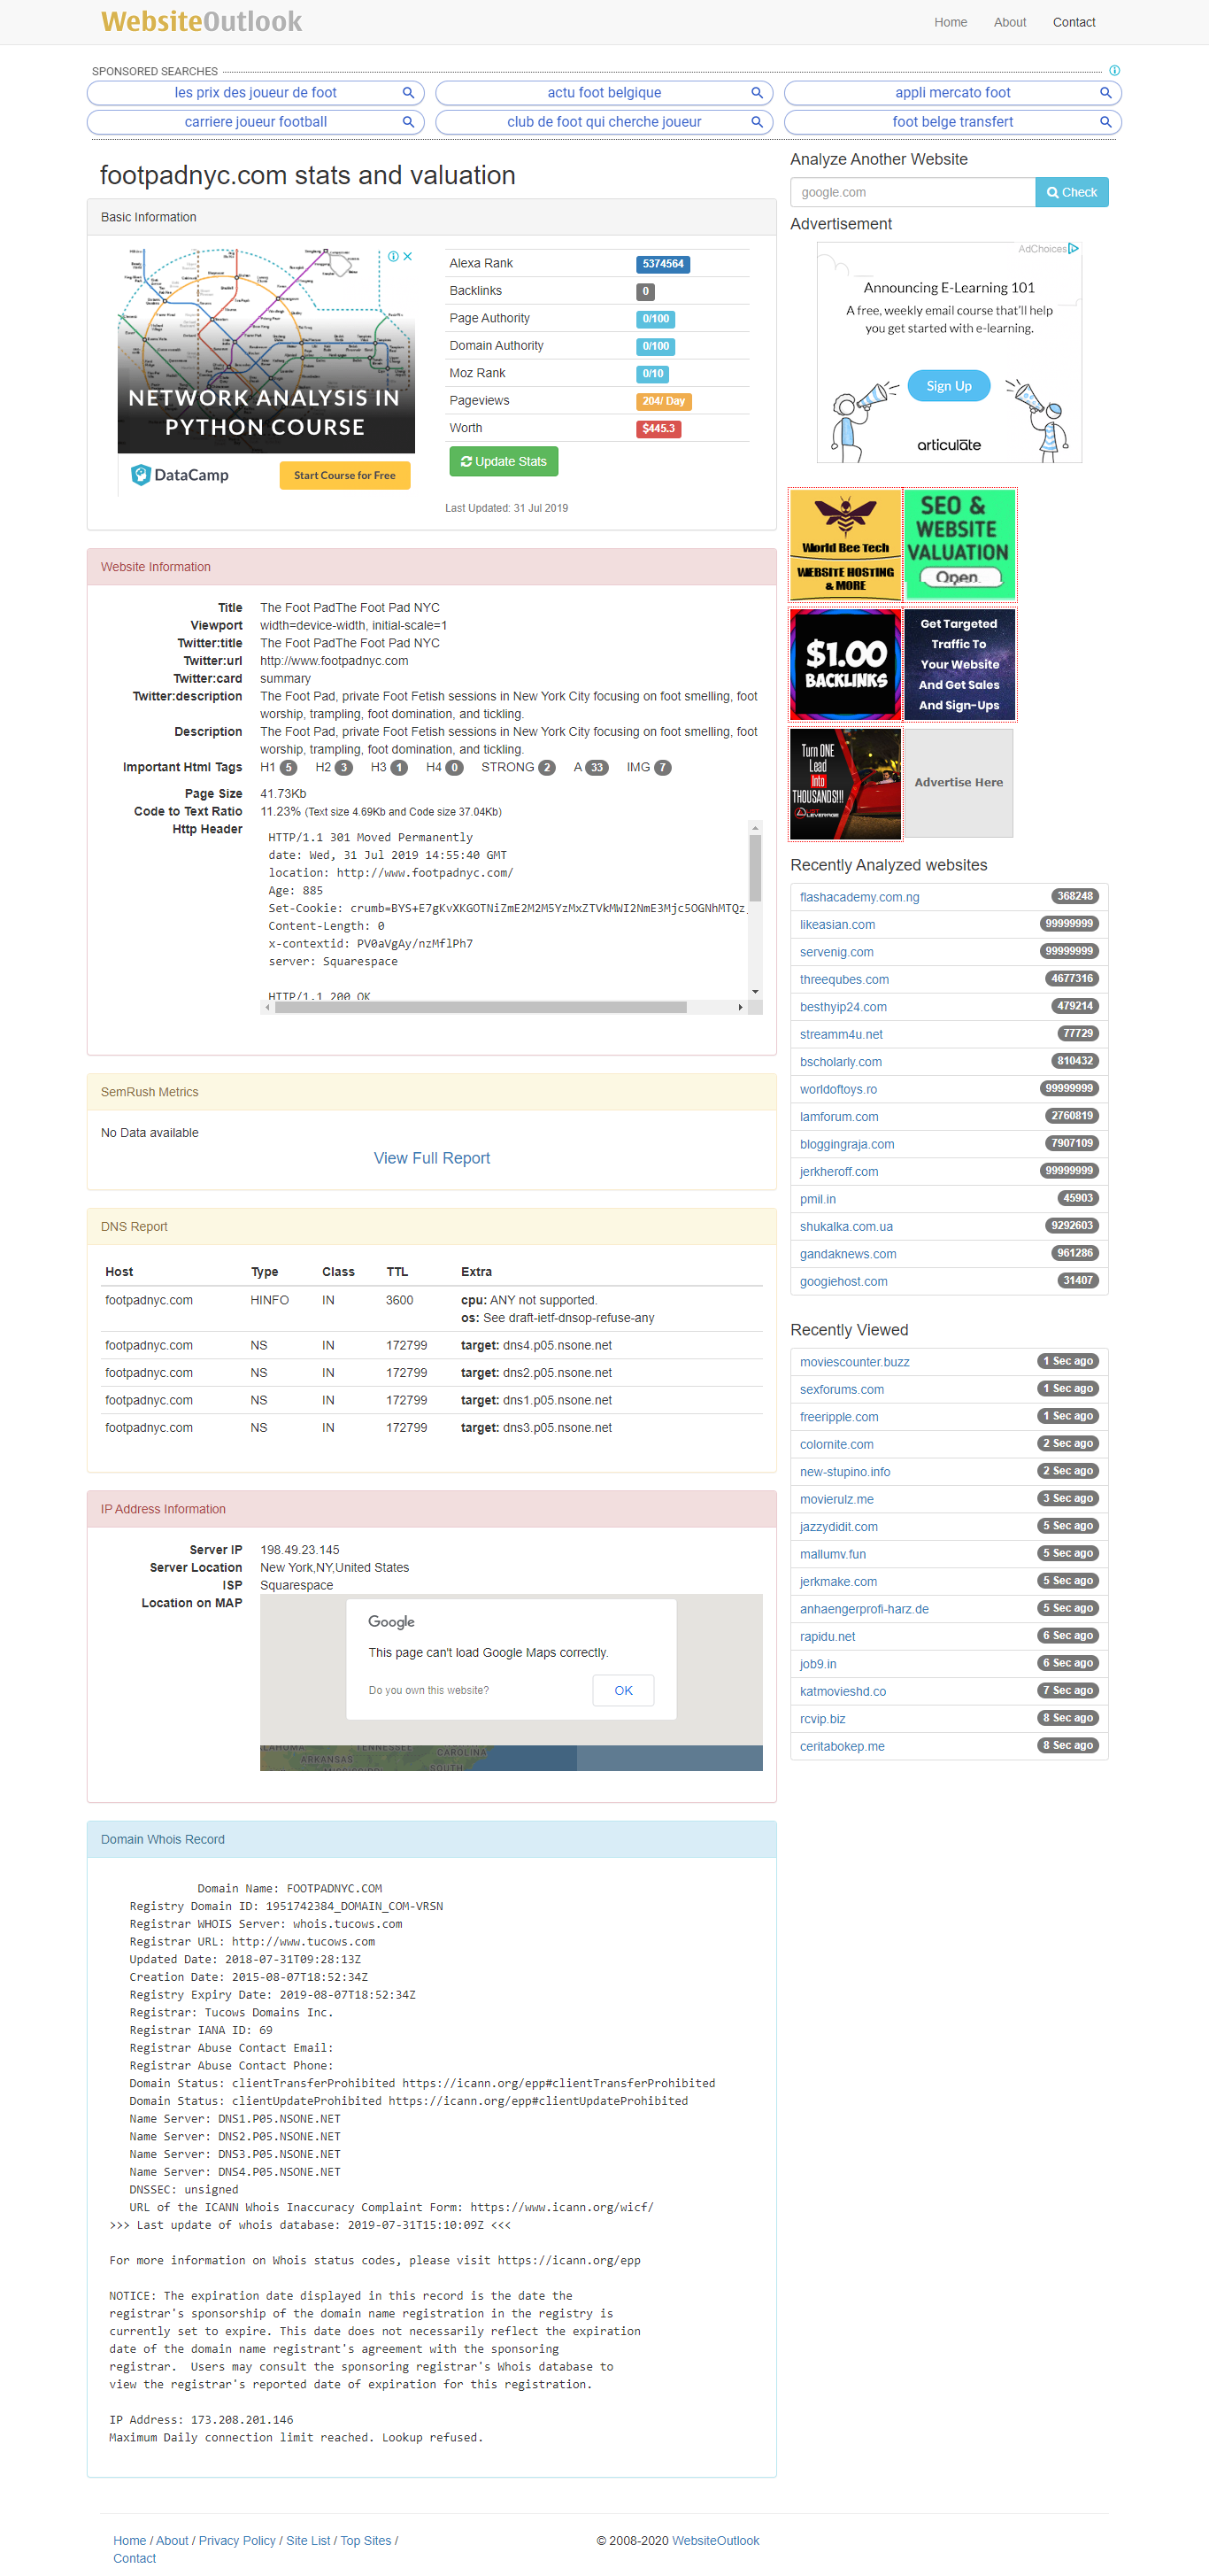Click footer Top Sites link
The height and width of the screenshot is (2576, 1209).
[x=366, y=2541]
